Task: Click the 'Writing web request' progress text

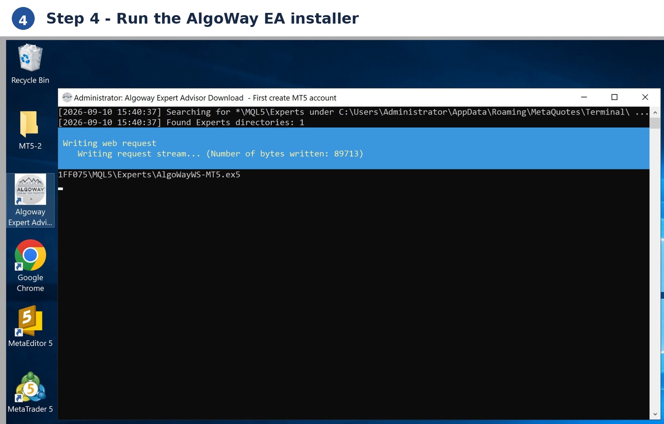Action: pos(110,143)
